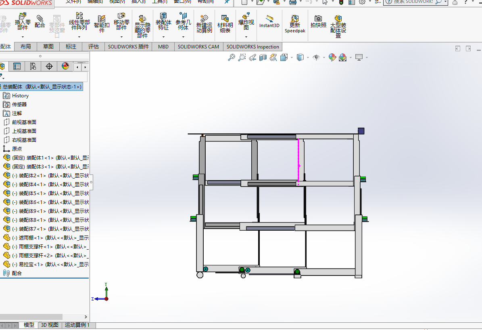Click the Exploded View (爆炸视图) tool
This screenshot has height=330, width=482.
[246, 21]
